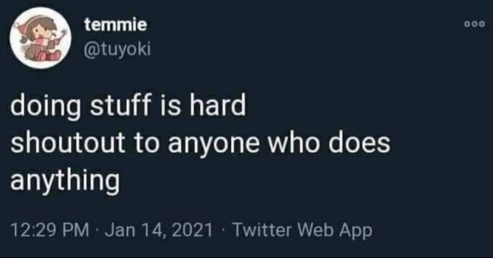The height and width of the screenshot is (258, 493).
Task: Open the temmie display name
Action: (116, 26)
